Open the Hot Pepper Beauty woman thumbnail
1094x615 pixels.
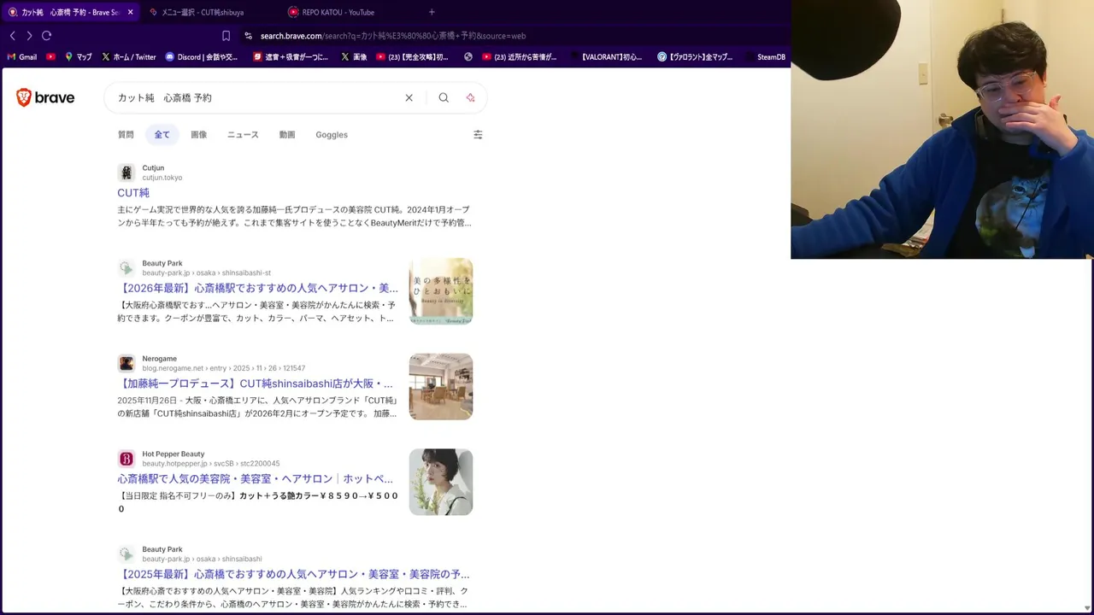click(441, 482)
